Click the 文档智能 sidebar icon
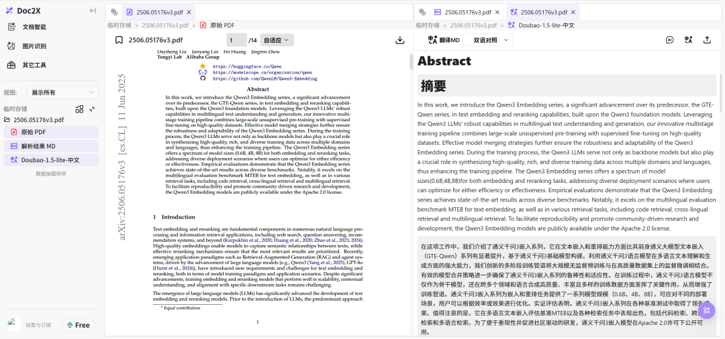 point(11,27)
